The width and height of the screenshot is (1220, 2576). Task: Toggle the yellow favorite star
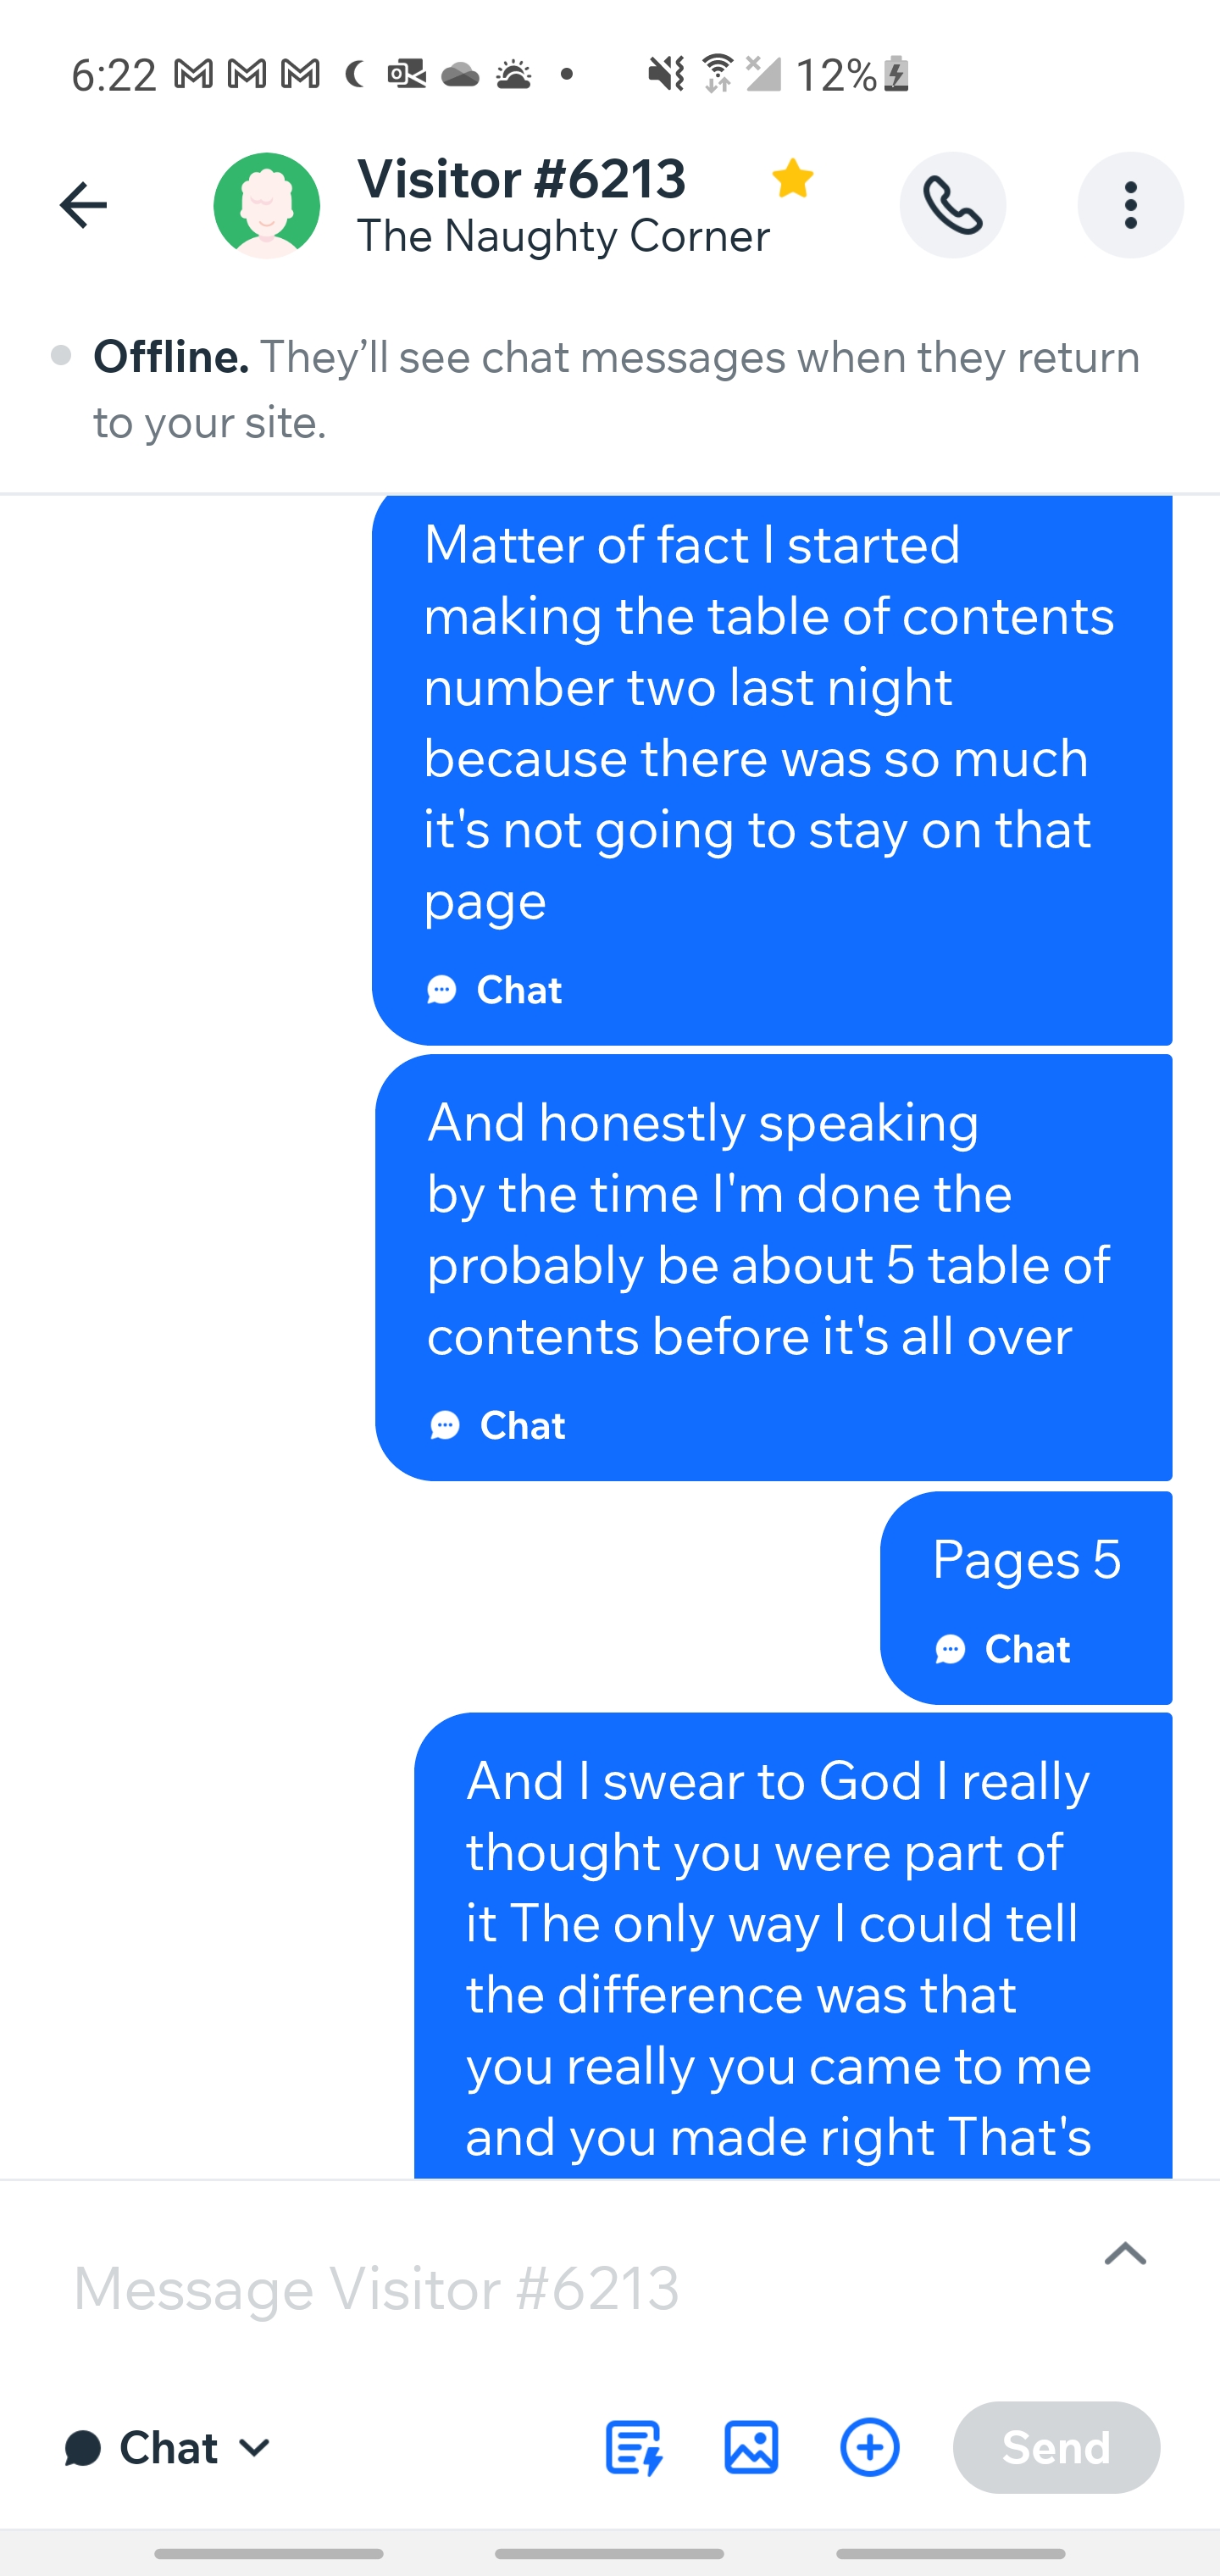(x=793, y=179)
